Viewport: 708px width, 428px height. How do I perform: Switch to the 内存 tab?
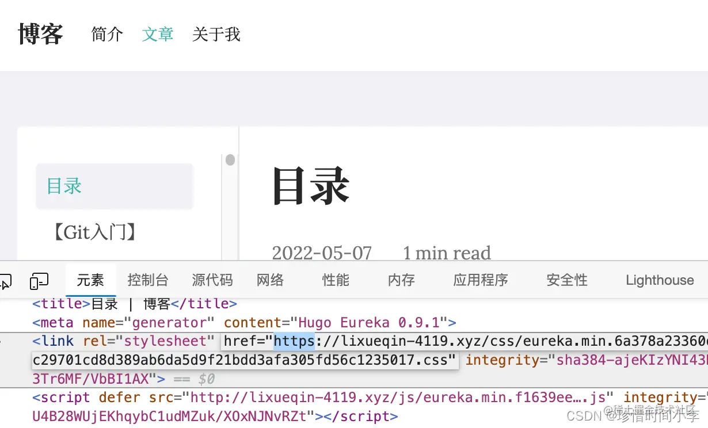tap(401, 280)
